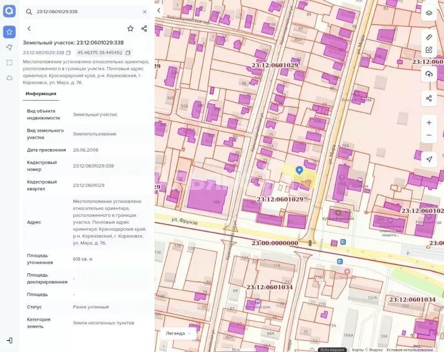Go back using panel back arrow
The height and width of the screenshot is (352, 444).
tap(29, 28)
